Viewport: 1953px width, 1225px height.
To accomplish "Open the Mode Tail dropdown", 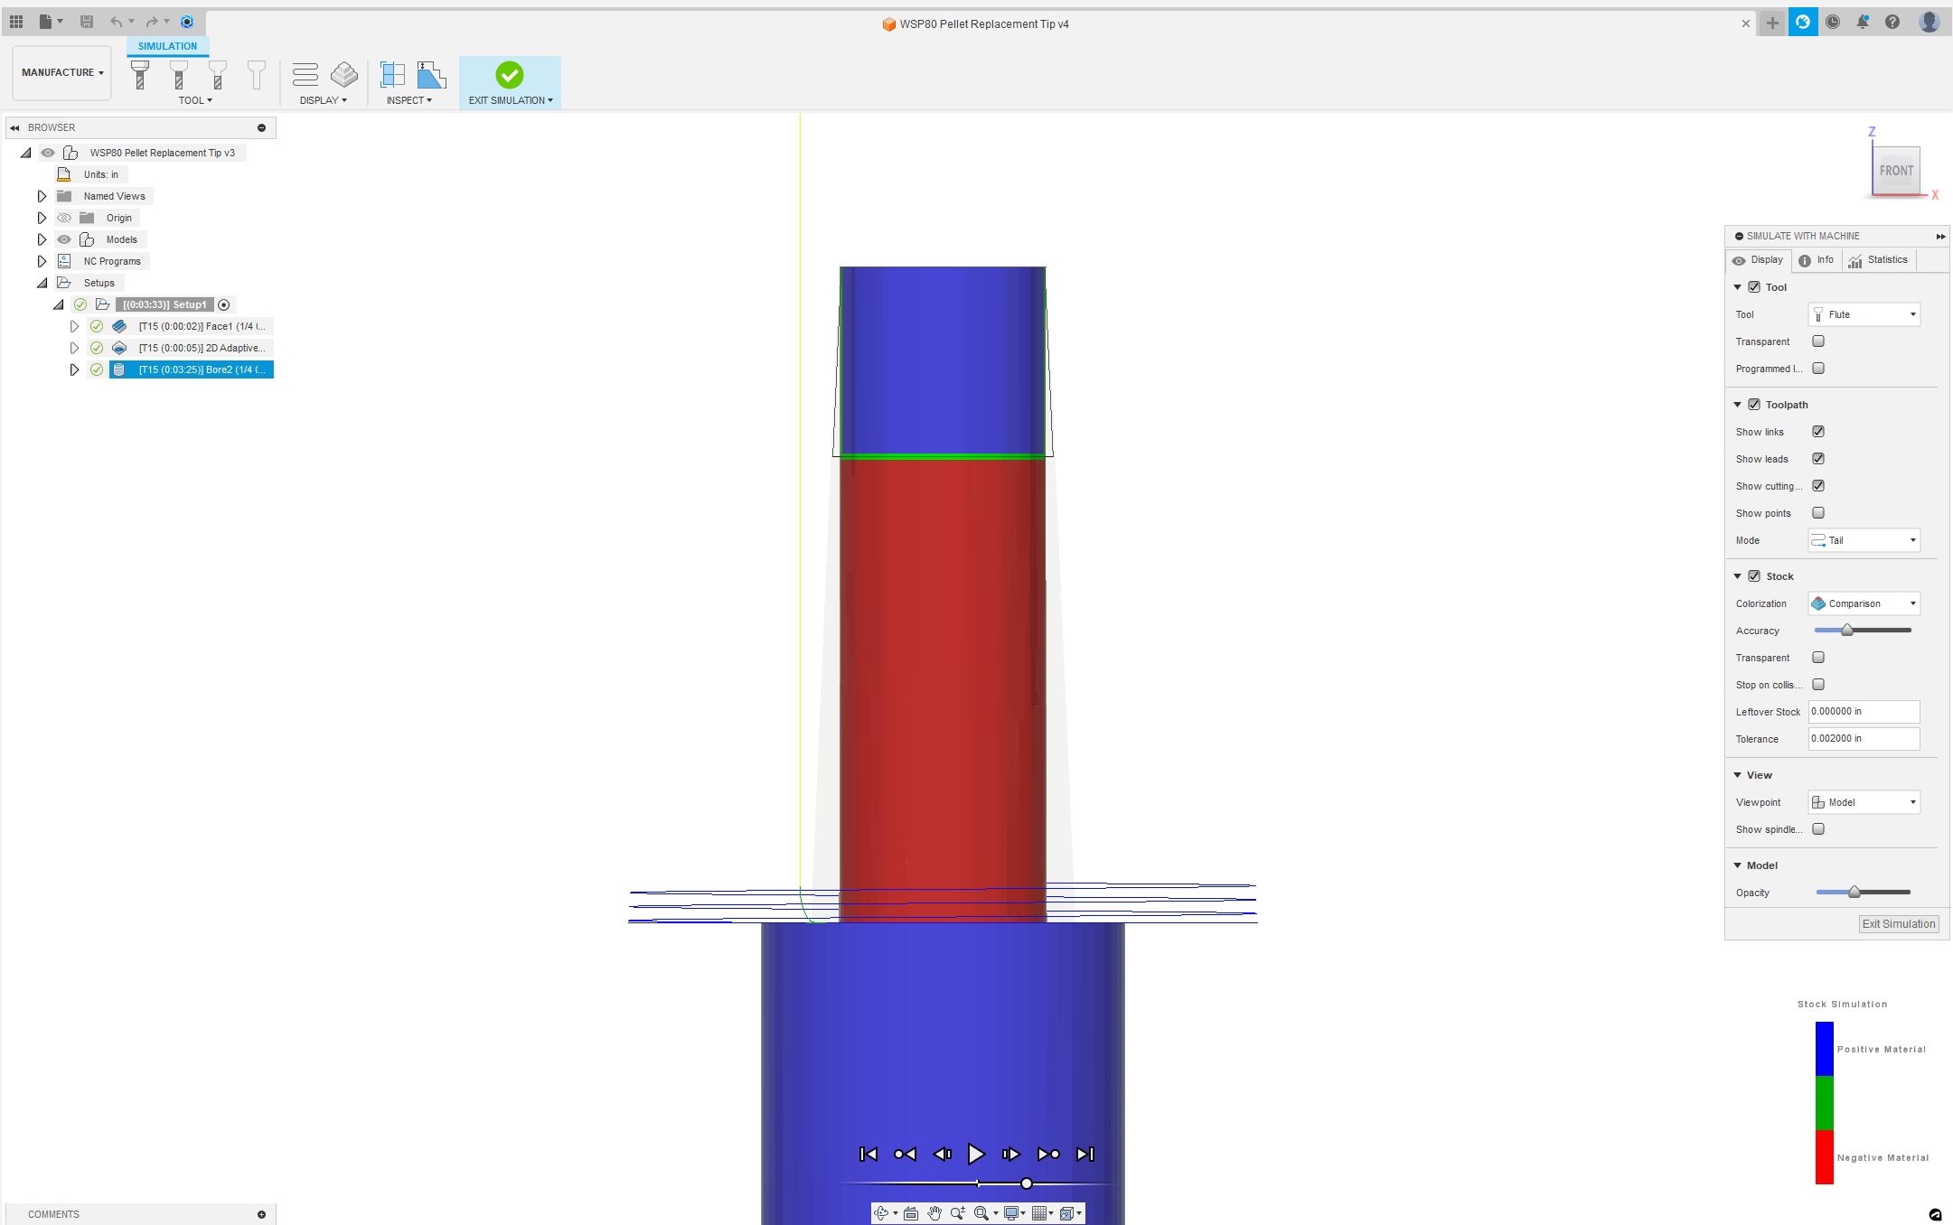I will point(1864,540).
